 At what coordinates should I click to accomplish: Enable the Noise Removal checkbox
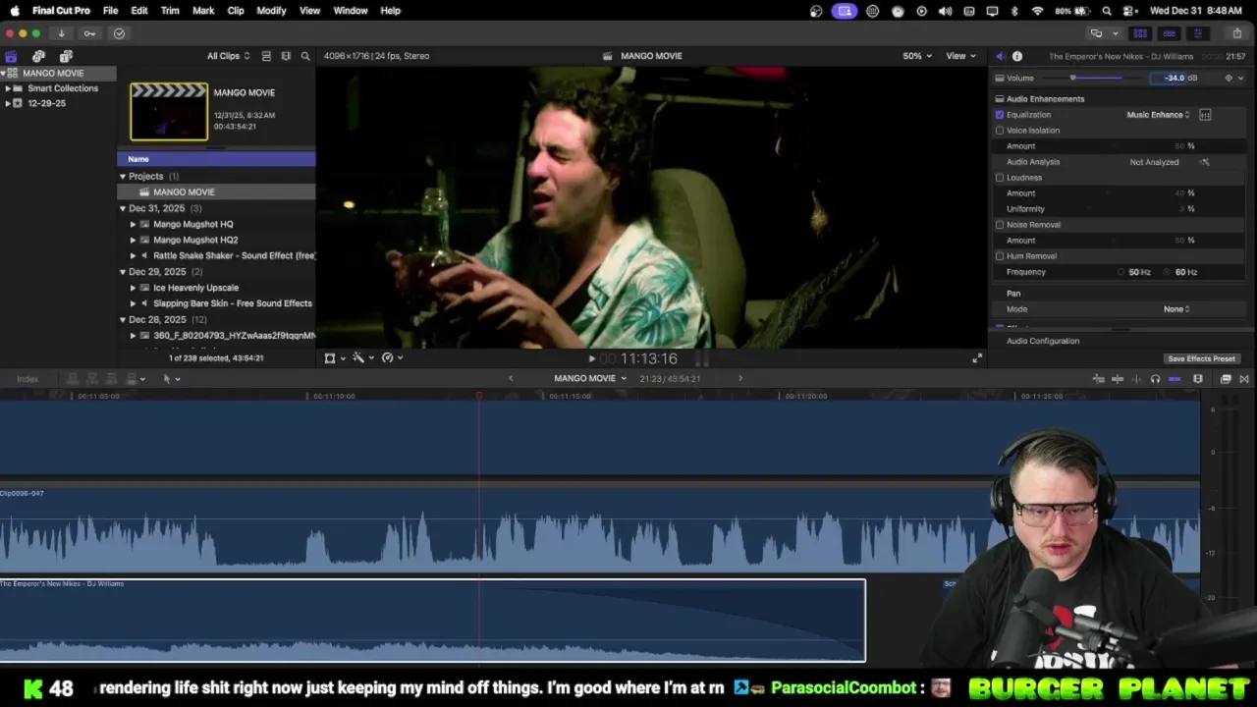[1000, 225]
